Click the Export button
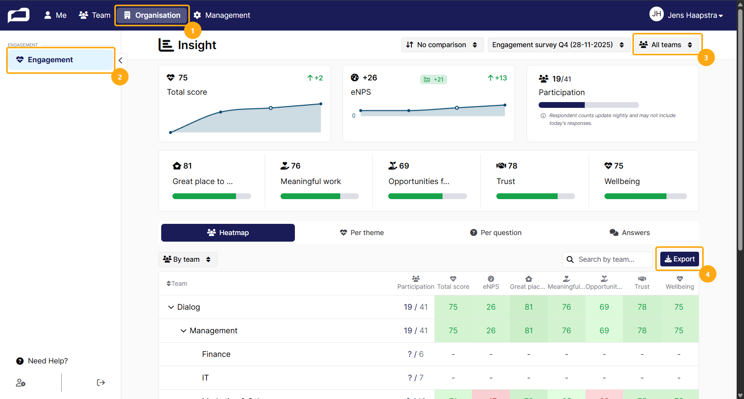The height and width of the screenshot is (399, 744). (680, 259)
